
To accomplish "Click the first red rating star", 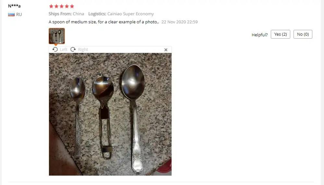I will pyautogui.click(x=51, y=6).
